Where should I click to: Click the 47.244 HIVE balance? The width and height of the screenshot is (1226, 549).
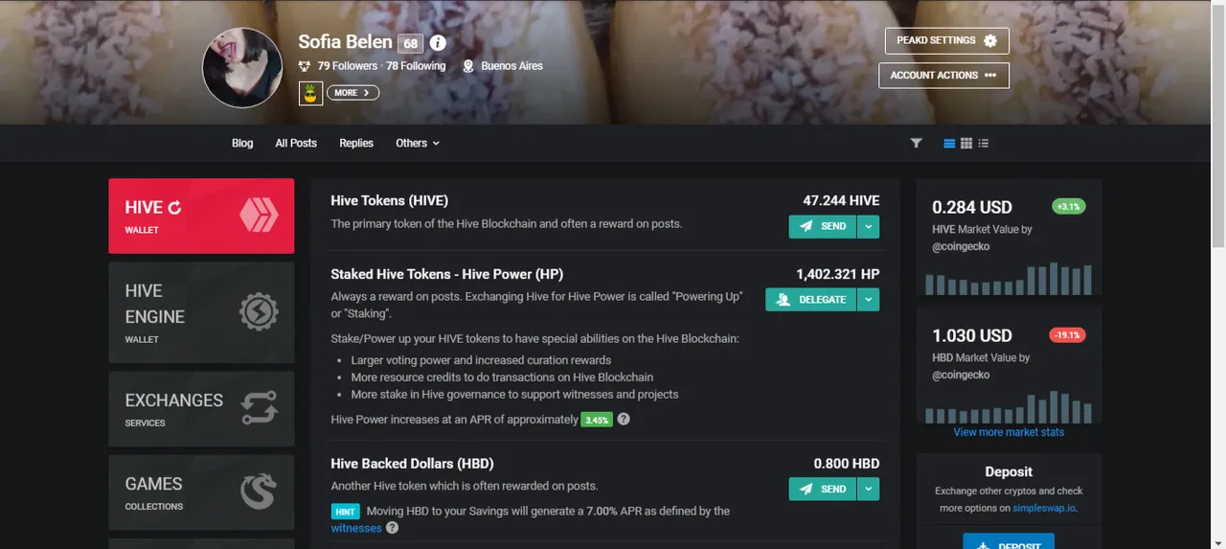(841, 200)
